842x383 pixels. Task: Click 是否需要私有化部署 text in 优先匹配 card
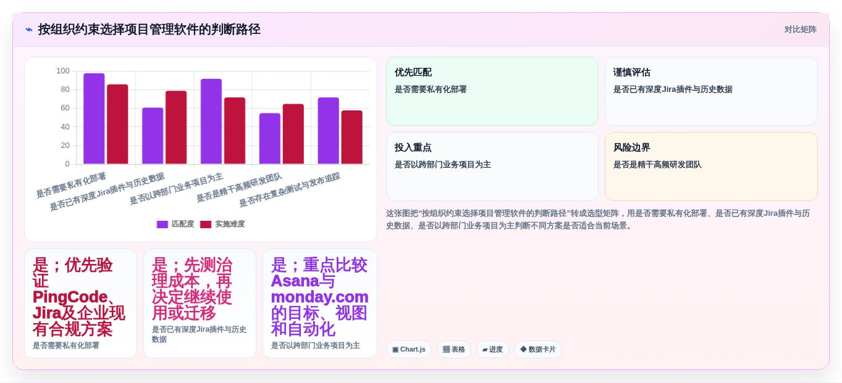click(x=431, y=89)
